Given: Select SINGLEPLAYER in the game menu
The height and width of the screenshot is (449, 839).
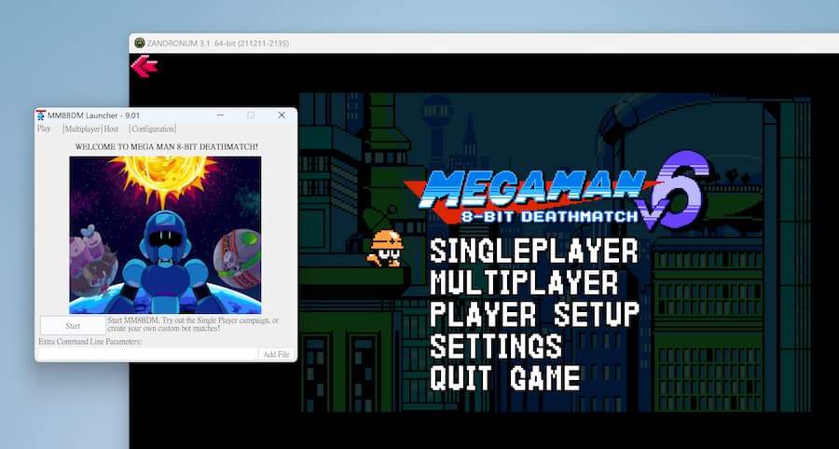Looking at the screenshot, I should click(534, 251).
